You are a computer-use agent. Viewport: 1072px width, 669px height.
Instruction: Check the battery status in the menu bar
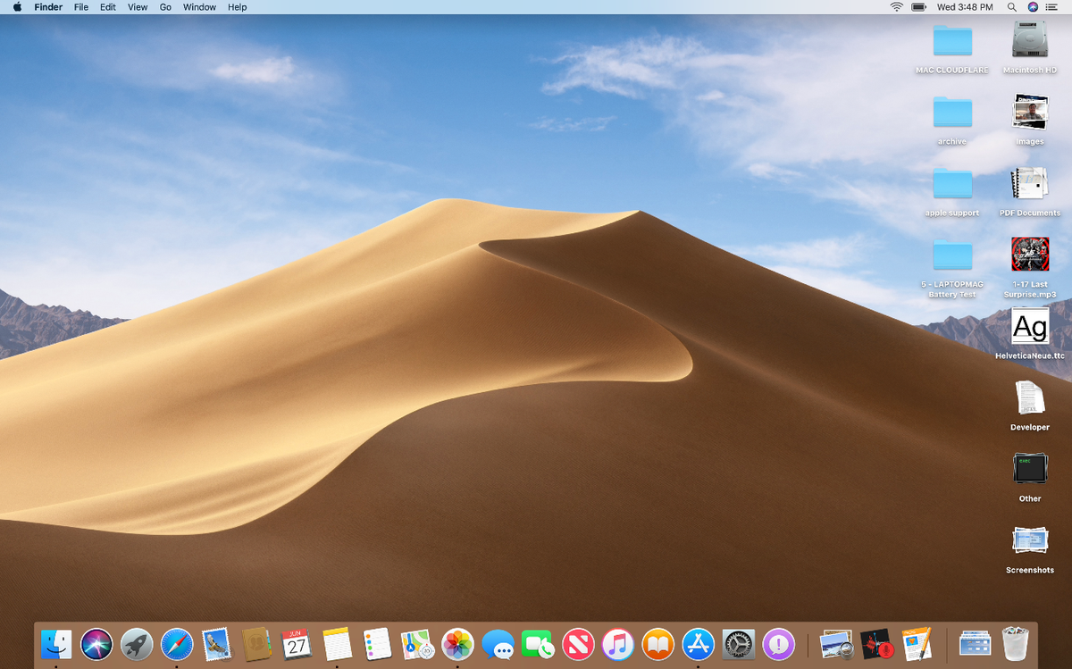(x=918, y=7)
